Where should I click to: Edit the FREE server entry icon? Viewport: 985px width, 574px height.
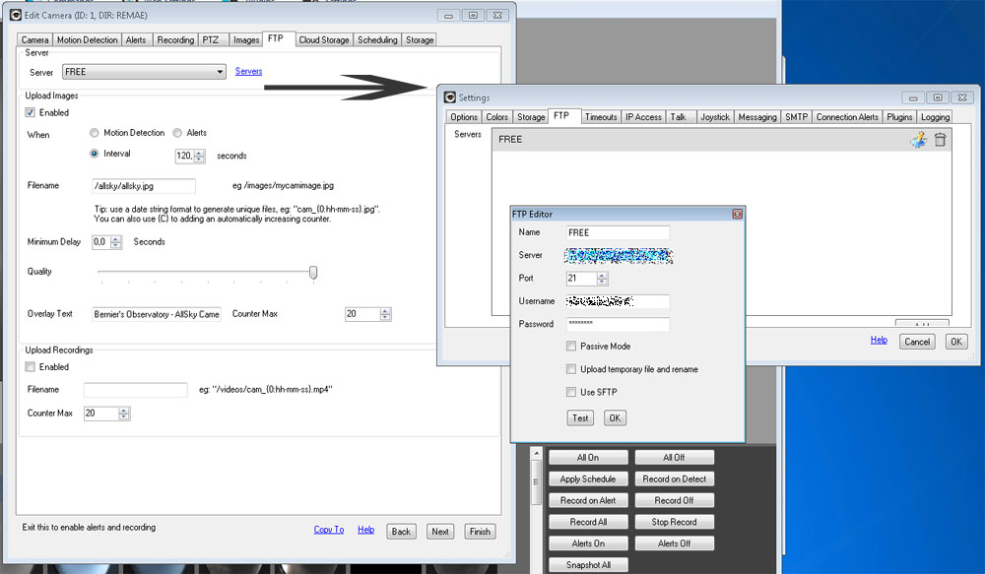918,140
